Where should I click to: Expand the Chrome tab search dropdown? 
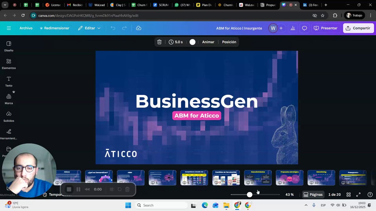tap(5, 5)
